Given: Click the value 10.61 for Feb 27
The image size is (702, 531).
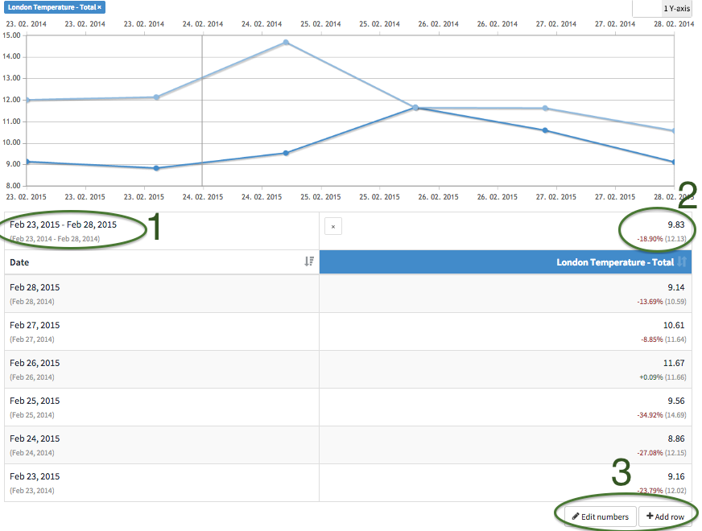Looking at the screenshot, I should point(674,325).
